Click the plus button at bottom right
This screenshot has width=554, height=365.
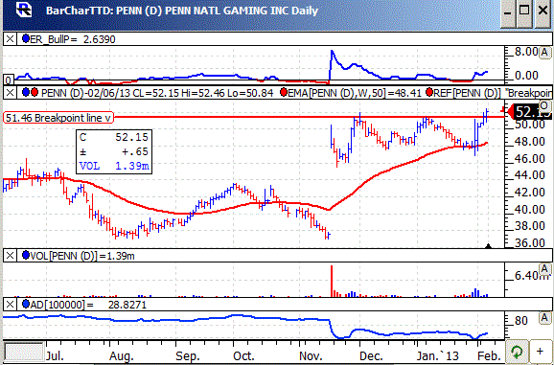click(x=540, y=352)
